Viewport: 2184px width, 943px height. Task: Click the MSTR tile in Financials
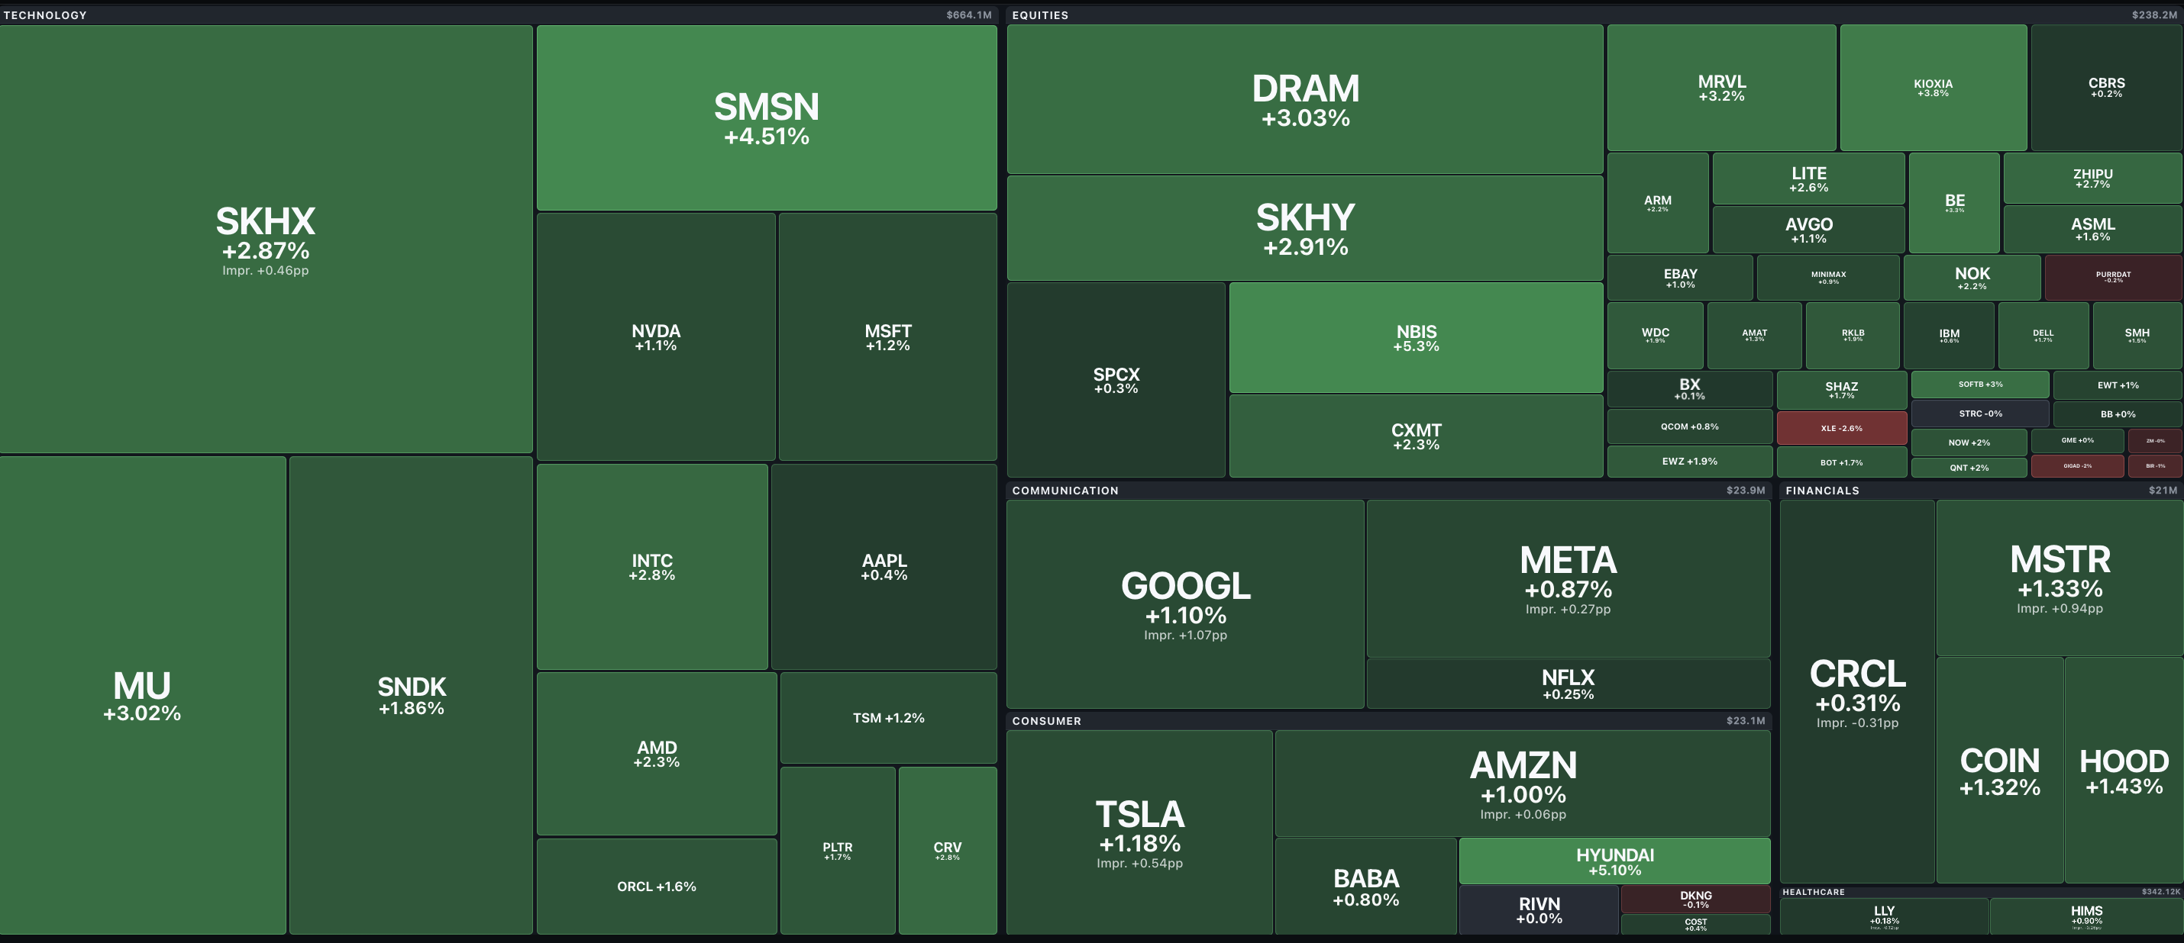click(x=2060, y=578)
